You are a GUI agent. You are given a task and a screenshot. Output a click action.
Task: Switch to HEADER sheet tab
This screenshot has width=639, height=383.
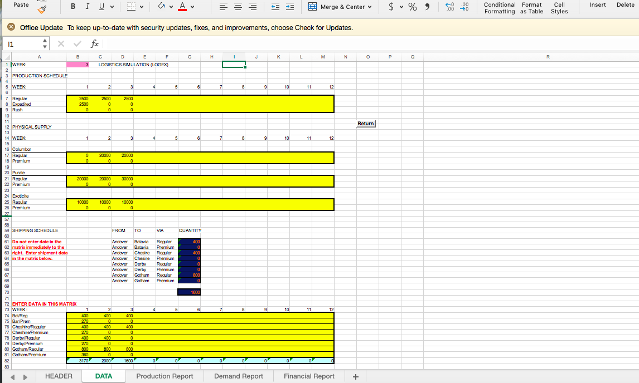click(x=59, y=376)
